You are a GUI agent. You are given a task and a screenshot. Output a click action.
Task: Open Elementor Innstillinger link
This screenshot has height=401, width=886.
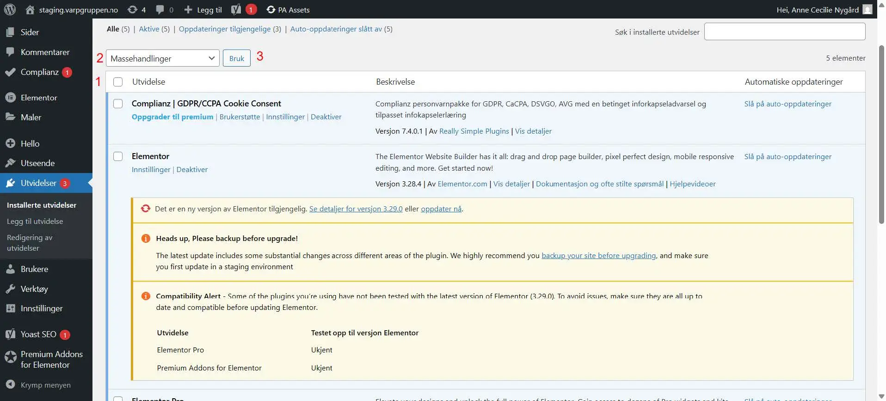tap(151, 169)
